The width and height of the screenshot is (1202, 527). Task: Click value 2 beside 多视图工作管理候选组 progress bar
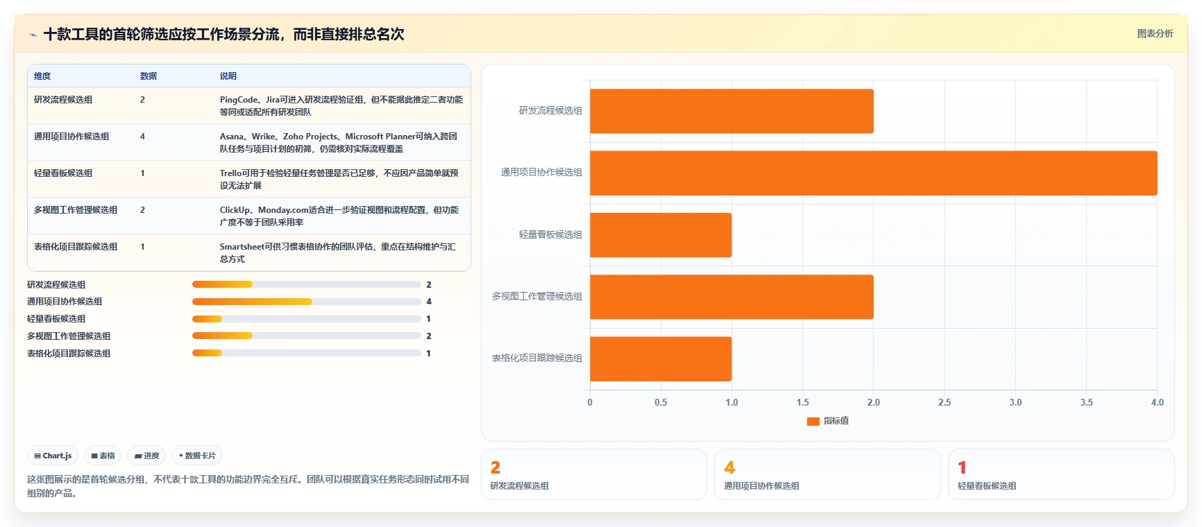tap(429, 336)
